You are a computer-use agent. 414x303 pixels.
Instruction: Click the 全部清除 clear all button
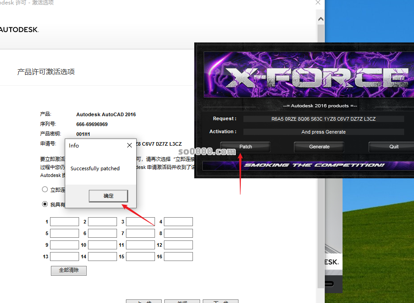pyautogui.click(x=68, y=270)
